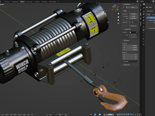155x116 pixels.
Task: Open the viewport shading options dropdown arrow
Action: point(115,115)
